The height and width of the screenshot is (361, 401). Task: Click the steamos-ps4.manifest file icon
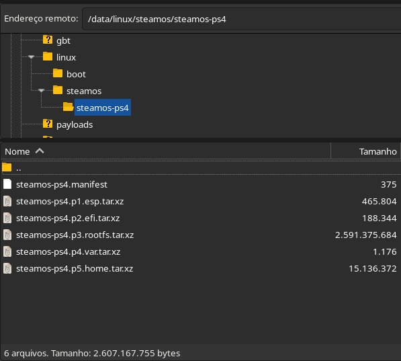click(7, 184)
